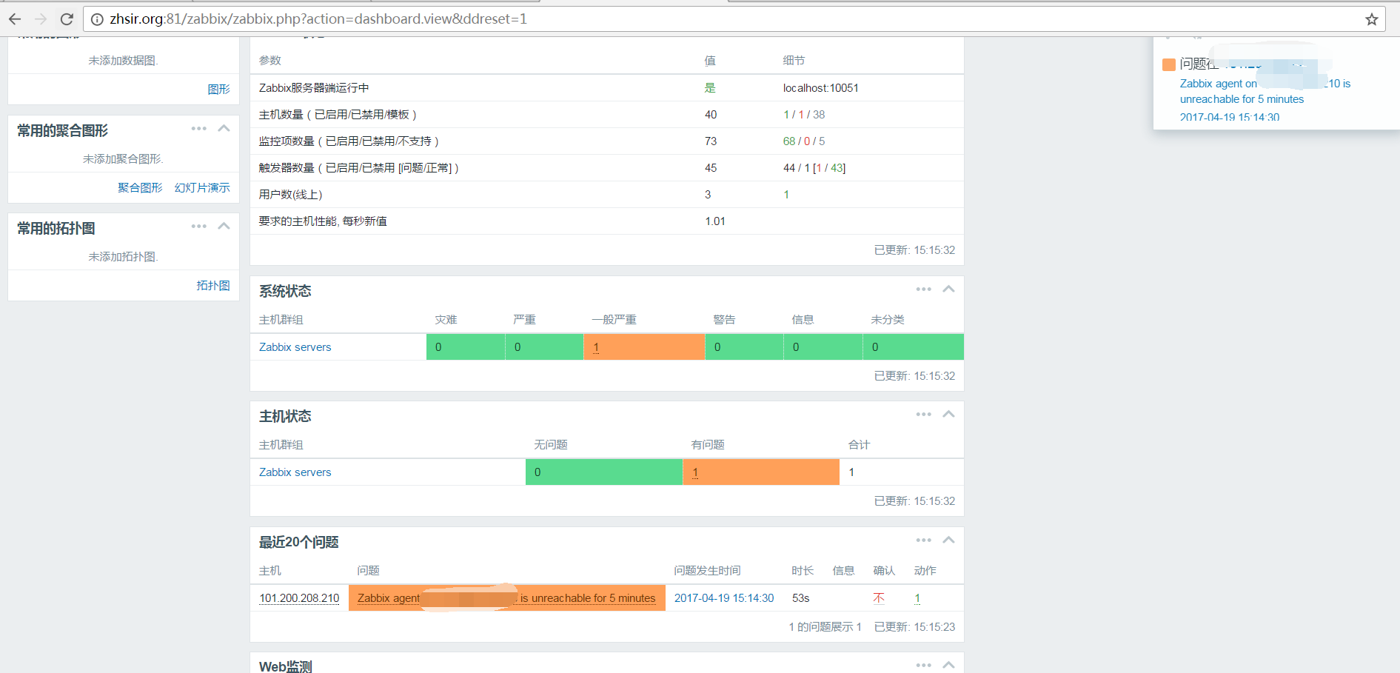Collapse the 系统状态 widget
Screen dimensions: 1400x673
(x=948, y=289)
